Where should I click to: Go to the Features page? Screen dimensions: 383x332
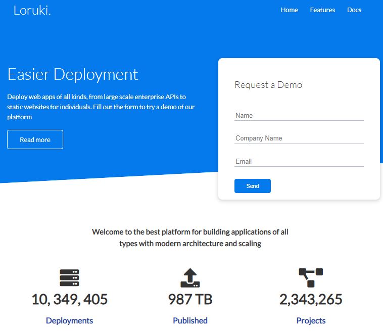tap(322, 10)
